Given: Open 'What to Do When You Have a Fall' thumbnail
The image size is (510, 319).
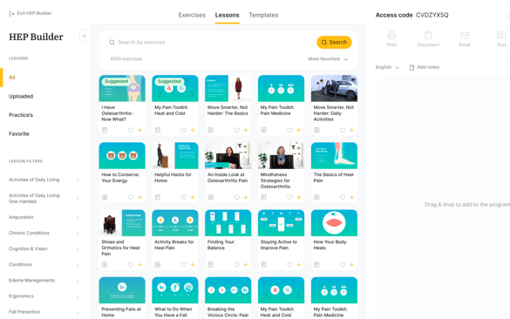Looking at the screenshot, I should point(175,290).
